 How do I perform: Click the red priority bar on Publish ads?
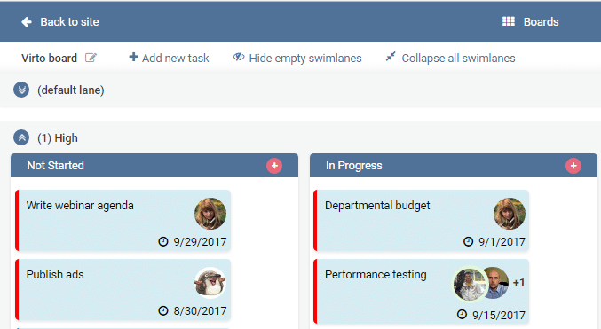pos(17,290)
